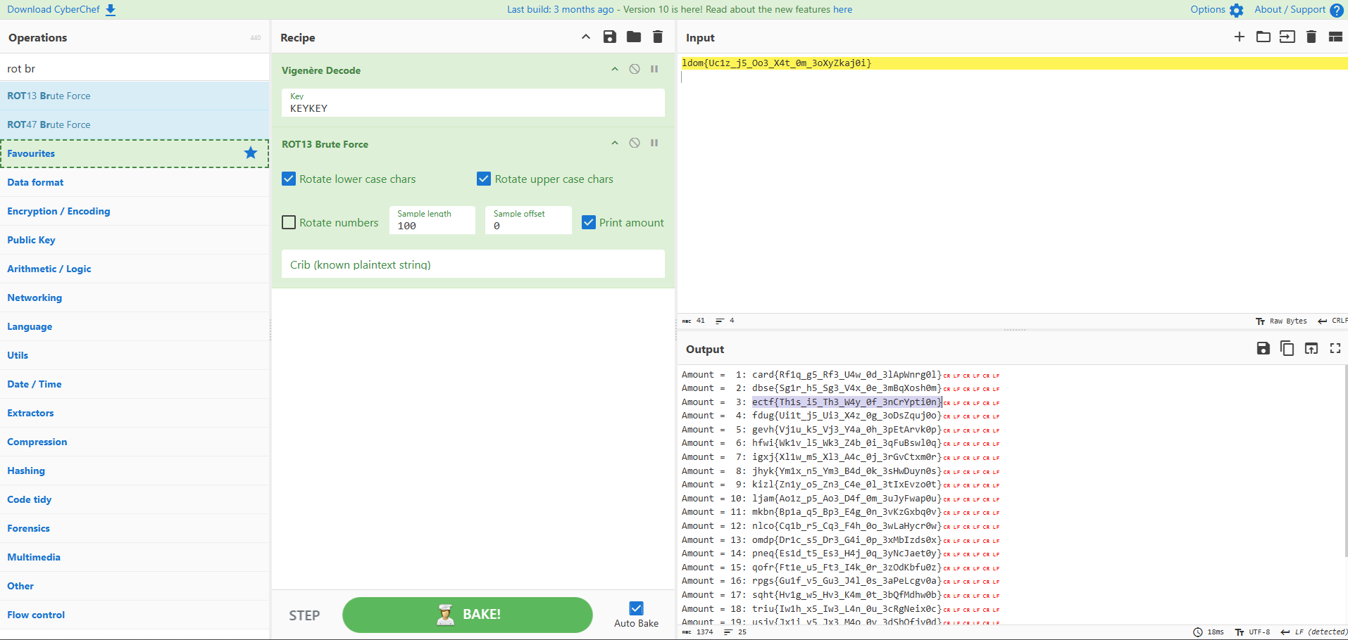Expand the Language category
This screenshot has height=640, width=1348.
[135, 326]
